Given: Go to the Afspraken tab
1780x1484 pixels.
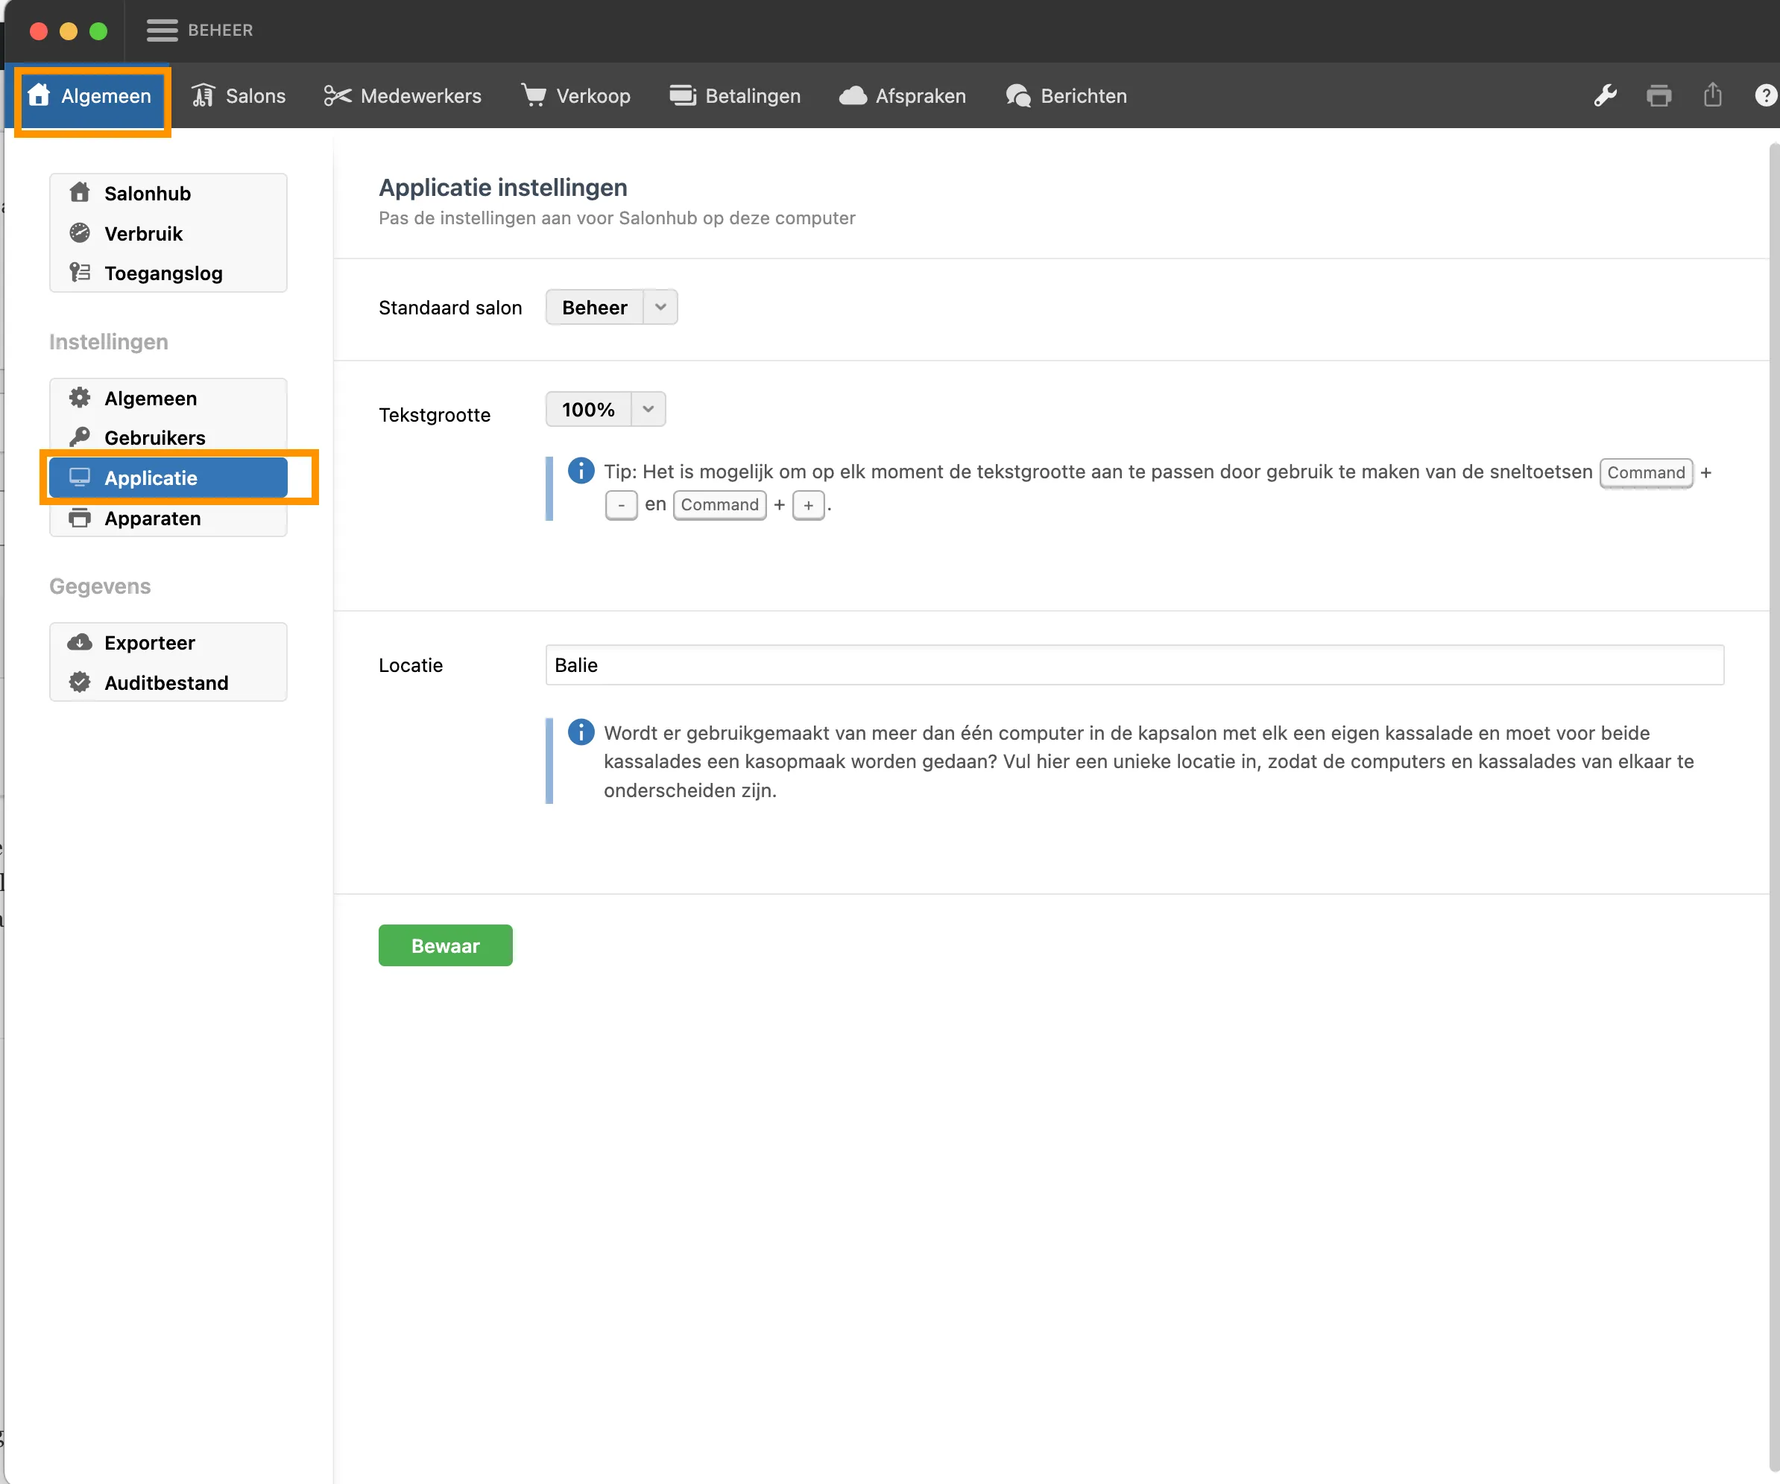Looking at the screenshot, I should (902, 95).
